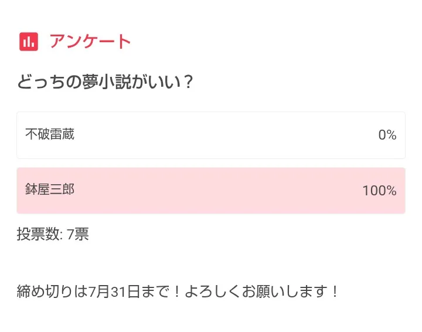
Task: Vote for the 鉢屋三郎 option
Action: click(211, 191)
